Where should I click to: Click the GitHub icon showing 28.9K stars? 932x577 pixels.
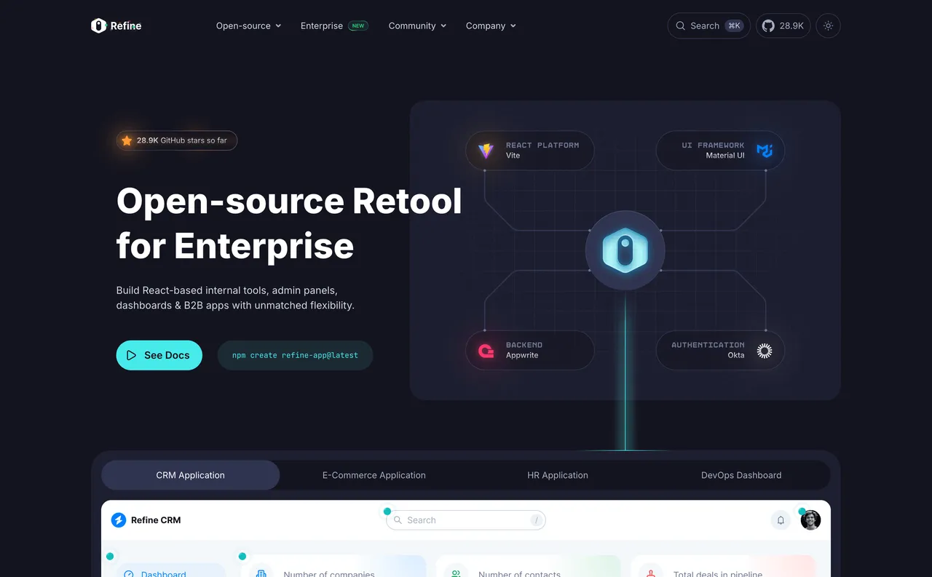pos(783,25)
